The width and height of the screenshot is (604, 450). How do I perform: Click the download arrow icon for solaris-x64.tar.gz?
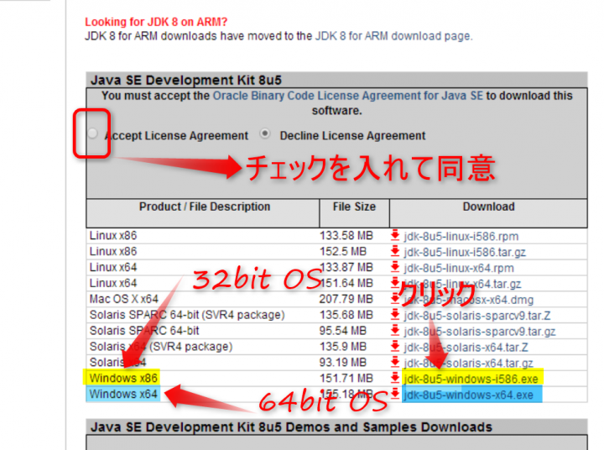[x=395, y=362]
